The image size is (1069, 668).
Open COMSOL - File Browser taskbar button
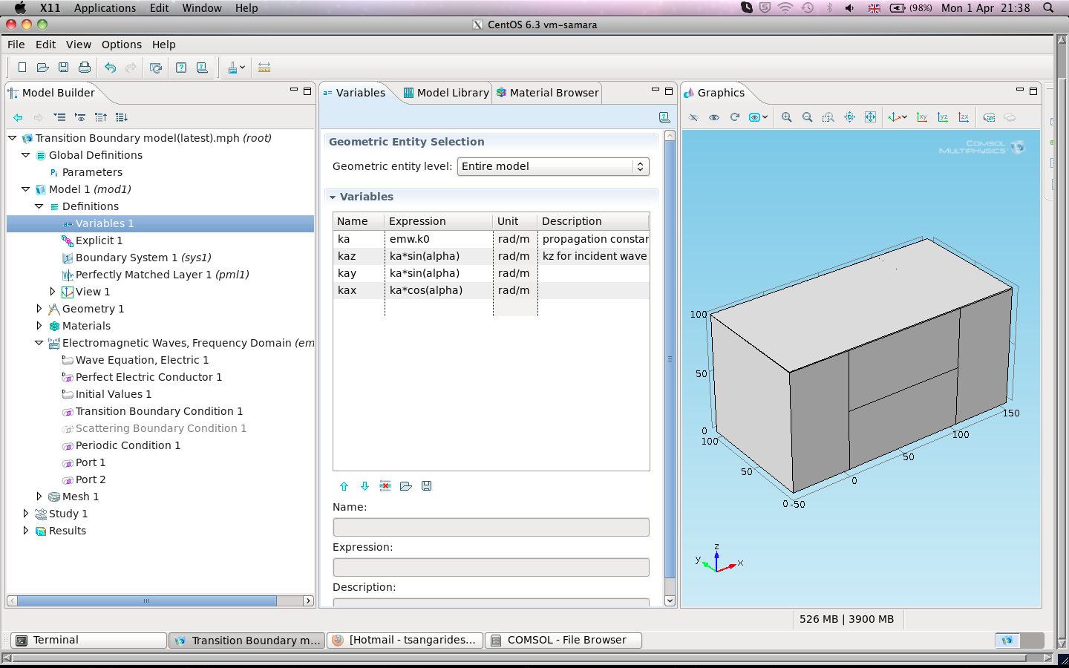coord(564,640)
